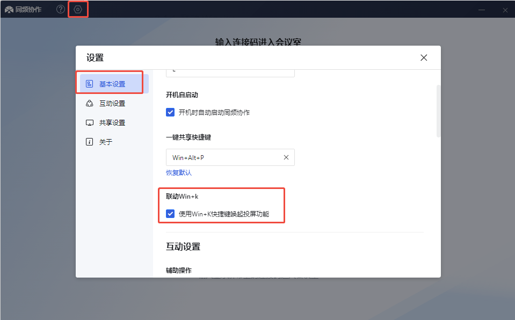This screenshot has height=320, width=515.
Task: Click the 互动设置 sidebar icon
Action: click(89, 103)
